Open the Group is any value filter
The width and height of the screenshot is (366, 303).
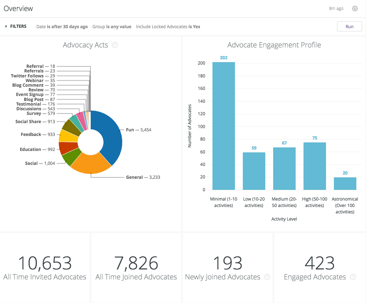[112, 26]
